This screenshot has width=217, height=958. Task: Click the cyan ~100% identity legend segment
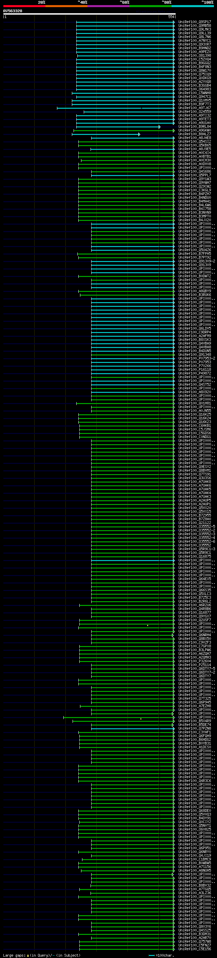193,6
